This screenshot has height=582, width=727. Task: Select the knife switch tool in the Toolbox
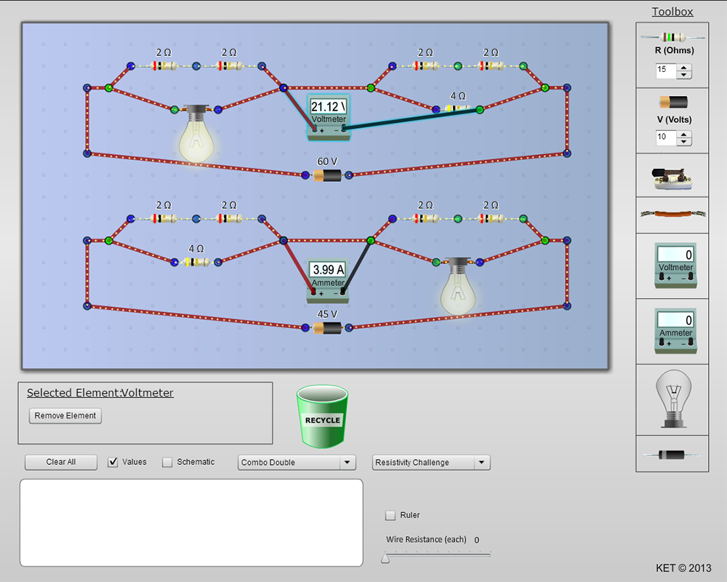(x=672, y=175)
